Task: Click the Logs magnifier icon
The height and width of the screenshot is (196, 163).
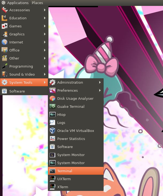Action: (52, 123)
